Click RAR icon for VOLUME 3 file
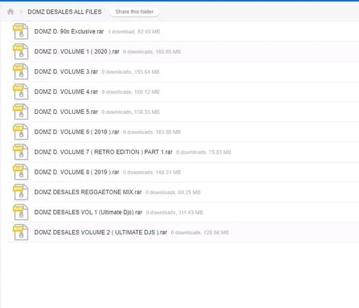Screen dimensions: 359x308 [20, 71]
